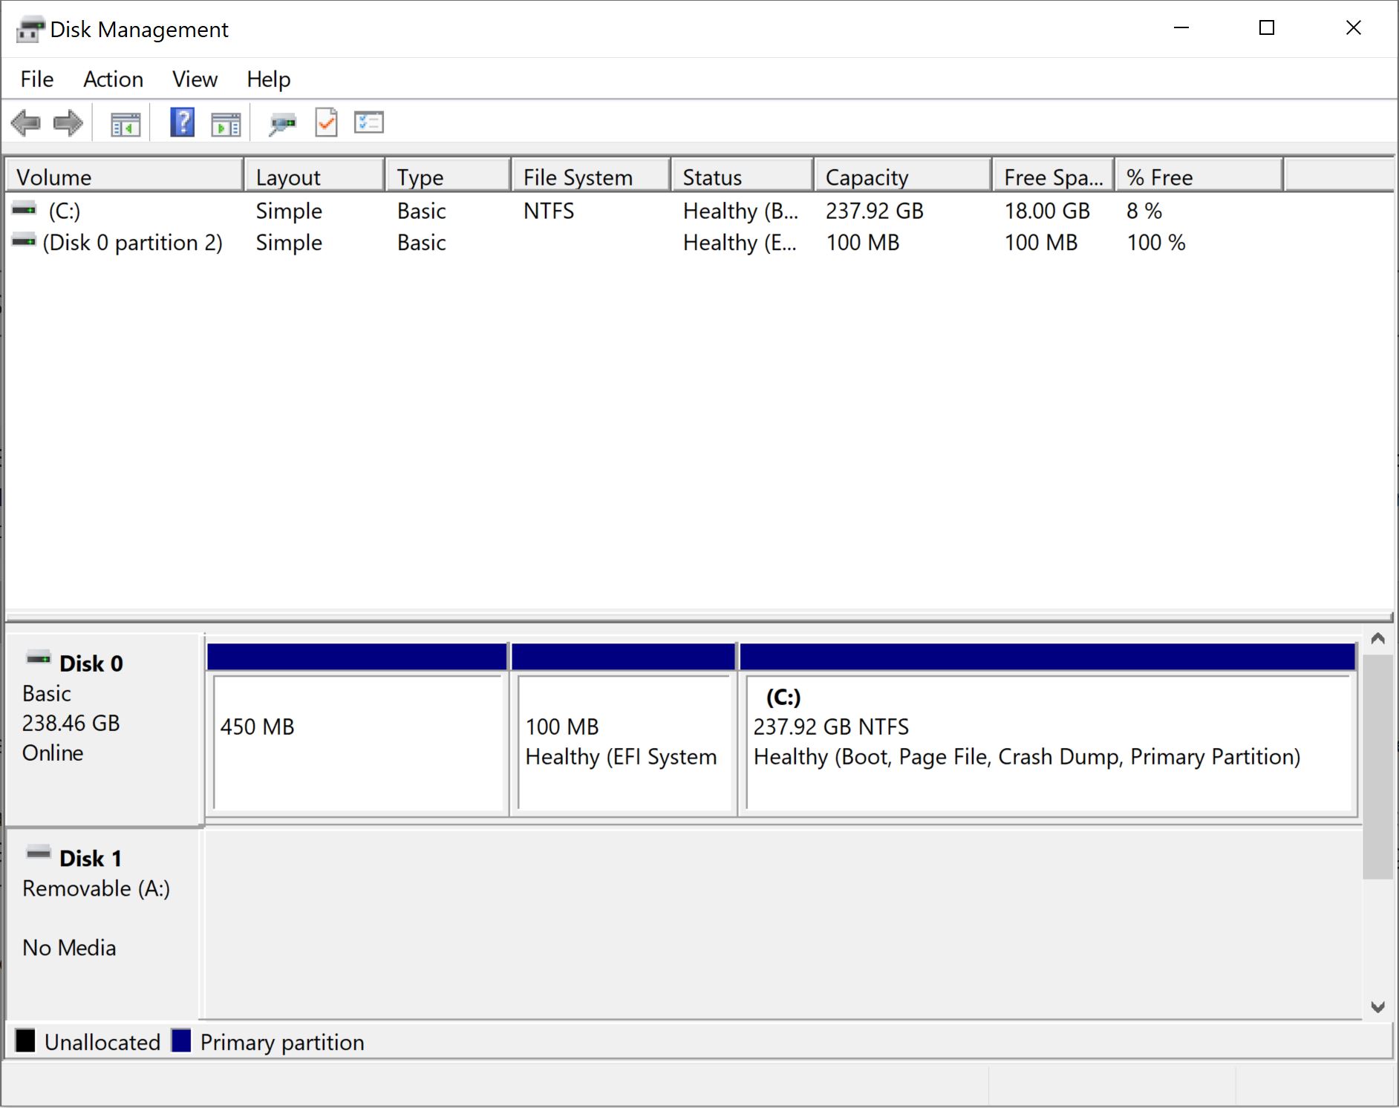Open the File menu
1399x1108 pixels.
point(37,79)
